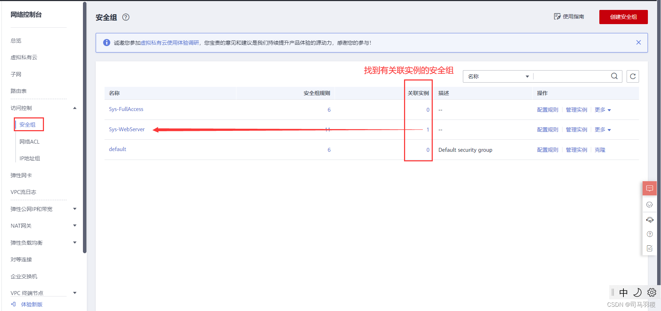This screenshot has width=661, height=311.
Task: Expand 弹性公网IP和带宽 section
Action: [75, 209]
